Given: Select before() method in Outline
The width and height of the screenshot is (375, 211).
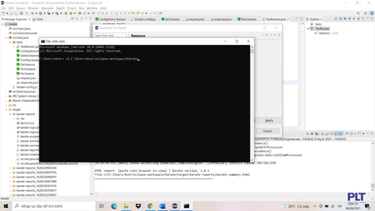Looking at the screenshot, I should 326,33.
